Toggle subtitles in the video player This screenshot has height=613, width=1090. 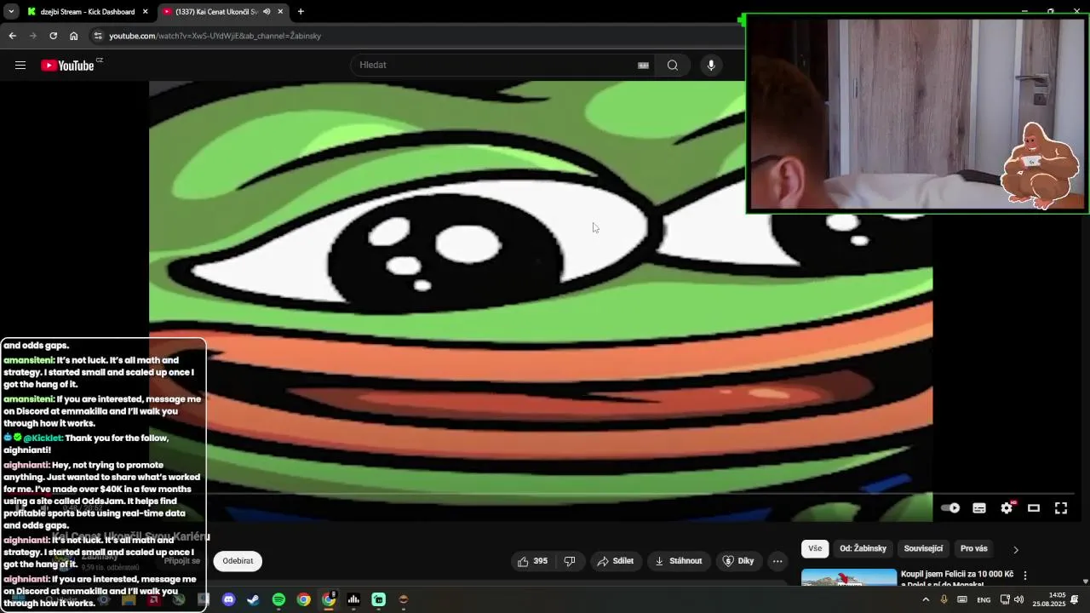979,508
